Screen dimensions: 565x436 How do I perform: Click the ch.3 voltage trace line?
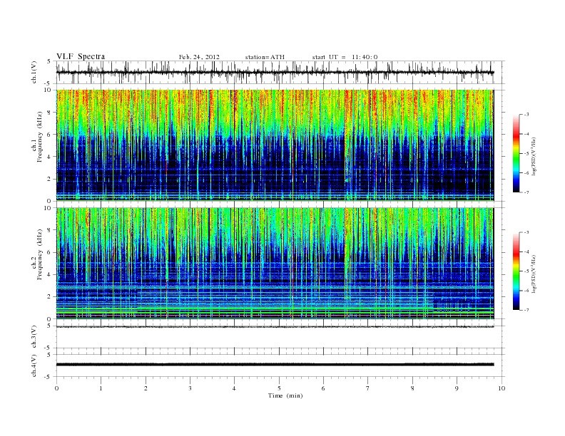click(275, 326)
